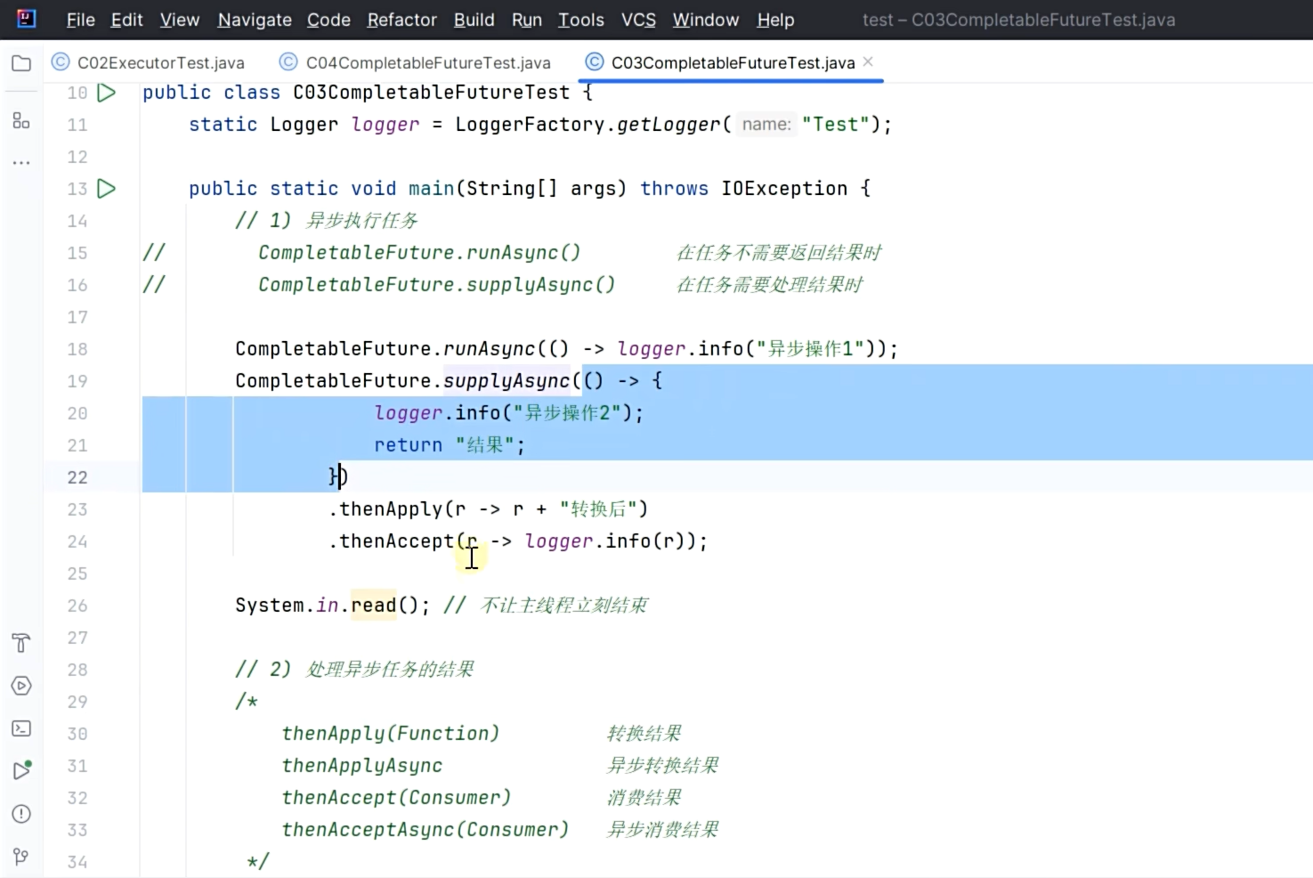Close the C03CompletableFutureTest.java tab
The height and width of the screenshot is (878, 1313).
coord(867,61)
